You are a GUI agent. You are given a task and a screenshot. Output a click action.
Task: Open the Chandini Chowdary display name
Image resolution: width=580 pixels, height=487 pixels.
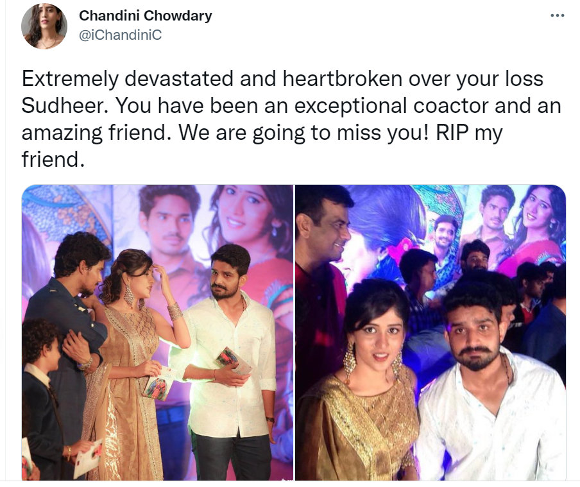point(146,15)
